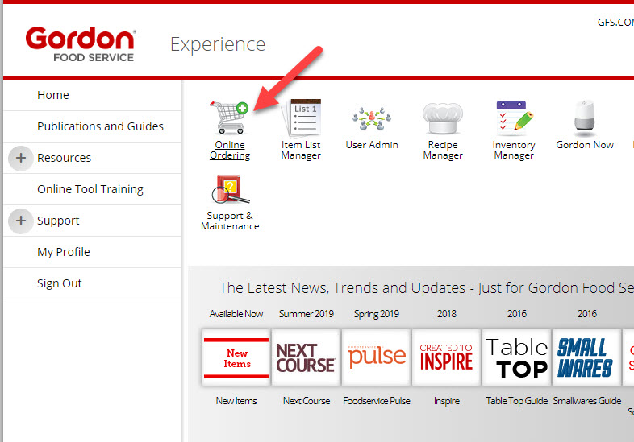Click the 'Inspire' caption text
The width and height of the screenshot is (634, 442).
coord(446,401)
